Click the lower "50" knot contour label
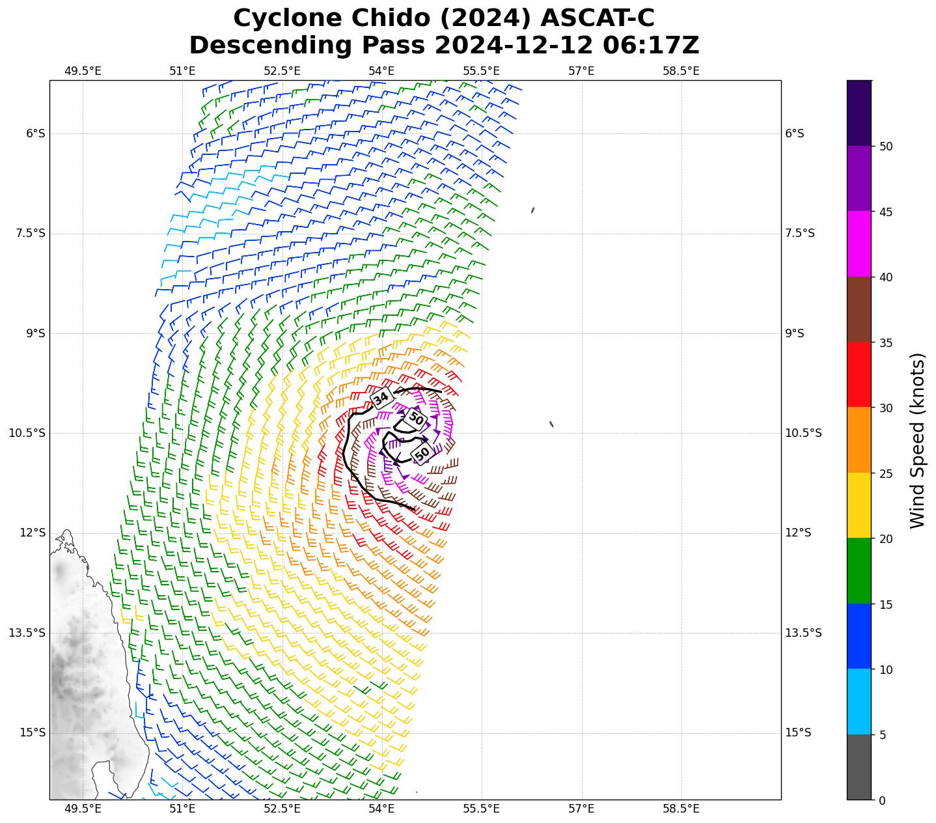 pyautogui.click(x=422, y=453)
